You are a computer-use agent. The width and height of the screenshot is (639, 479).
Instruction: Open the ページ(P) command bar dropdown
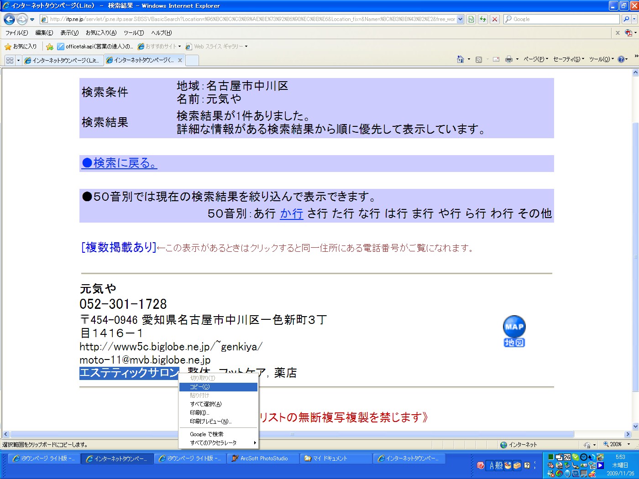tap(535, 59)
